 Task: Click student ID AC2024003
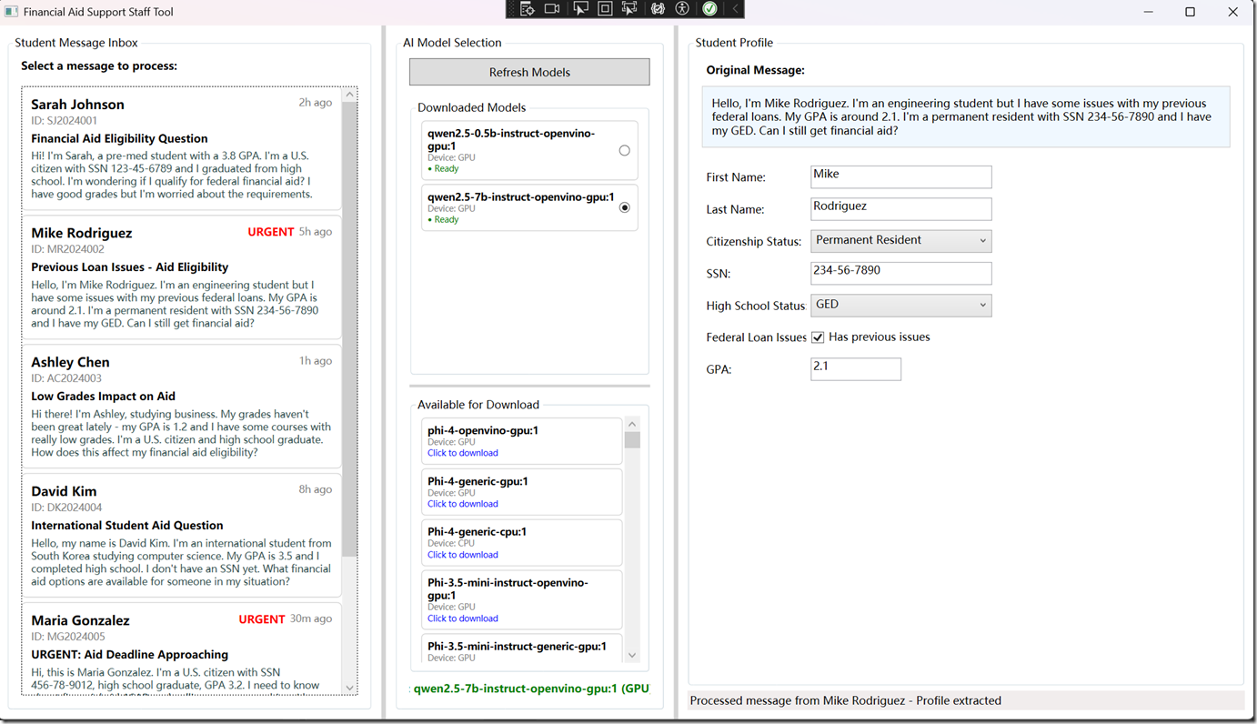click(x=65, y=378)
